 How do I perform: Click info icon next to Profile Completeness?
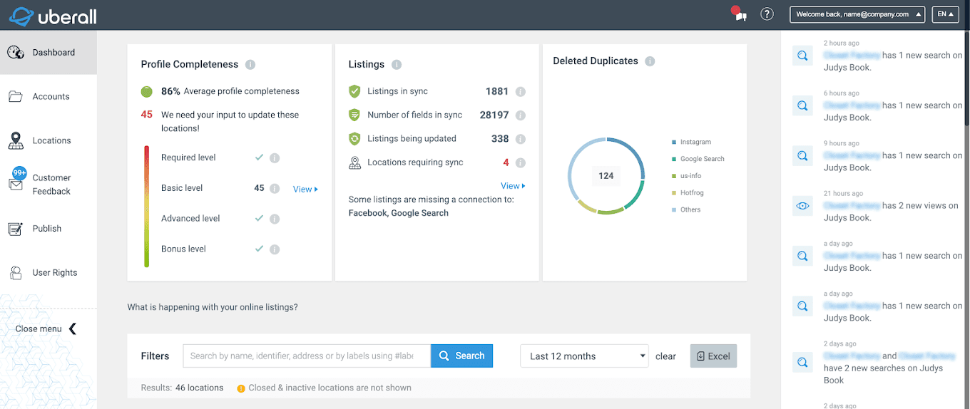pyautogui.click(x=250, y=64)
